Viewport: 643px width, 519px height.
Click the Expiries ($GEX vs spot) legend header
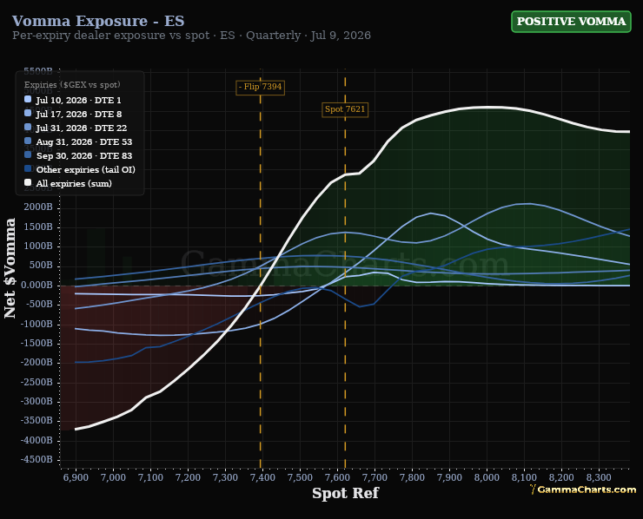pos(72,85)
